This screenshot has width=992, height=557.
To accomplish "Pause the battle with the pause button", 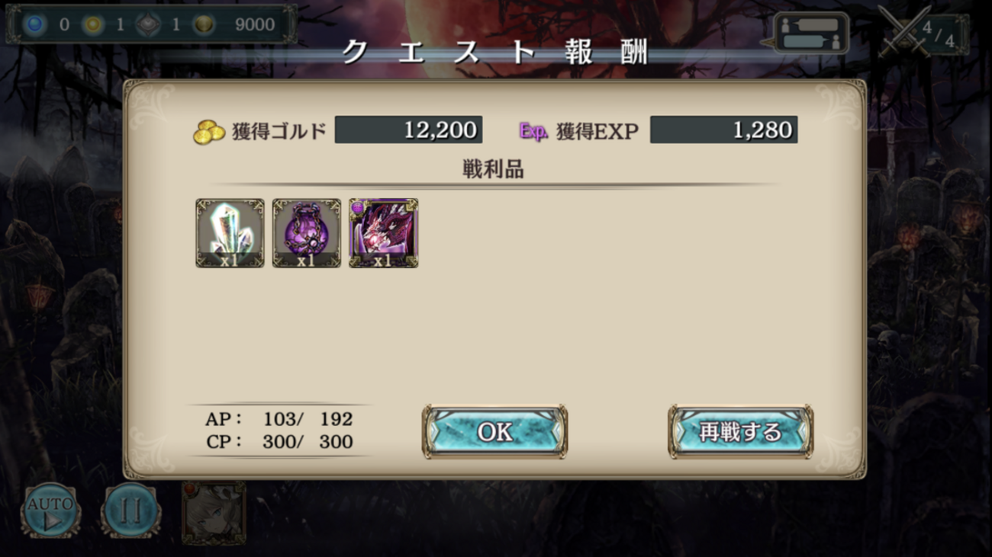I will 130,511.
